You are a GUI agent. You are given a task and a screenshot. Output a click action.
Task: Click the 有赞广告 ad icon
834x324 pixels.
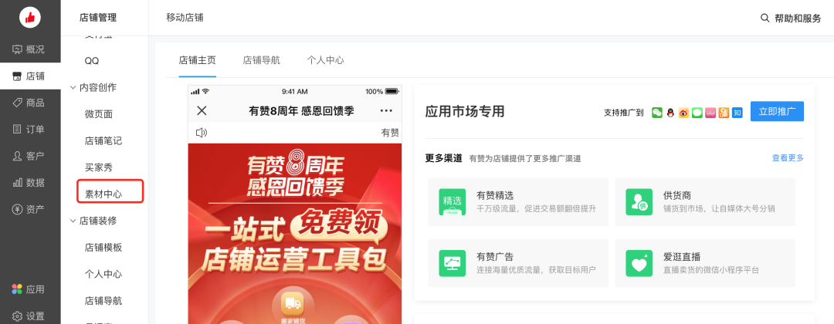pyautogui.click(x=452, y=263)
